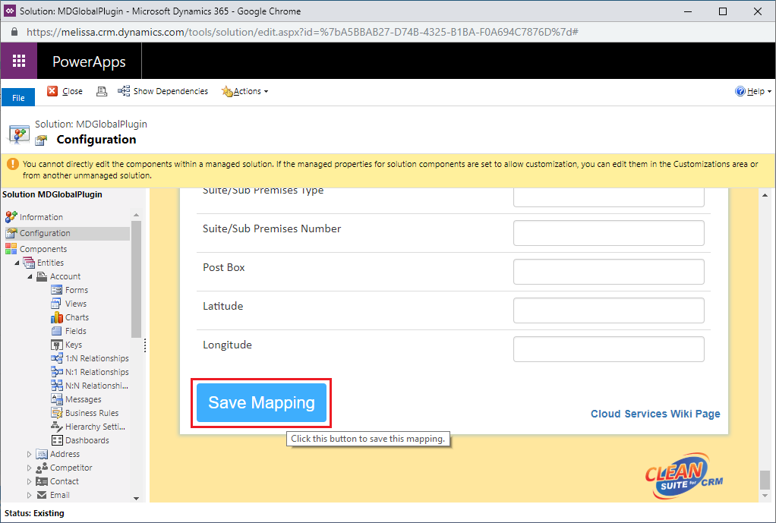Viewport: 776px width, 523px height.
Task: Click the red Close icon in toolbar
Action: pos(52,91)
